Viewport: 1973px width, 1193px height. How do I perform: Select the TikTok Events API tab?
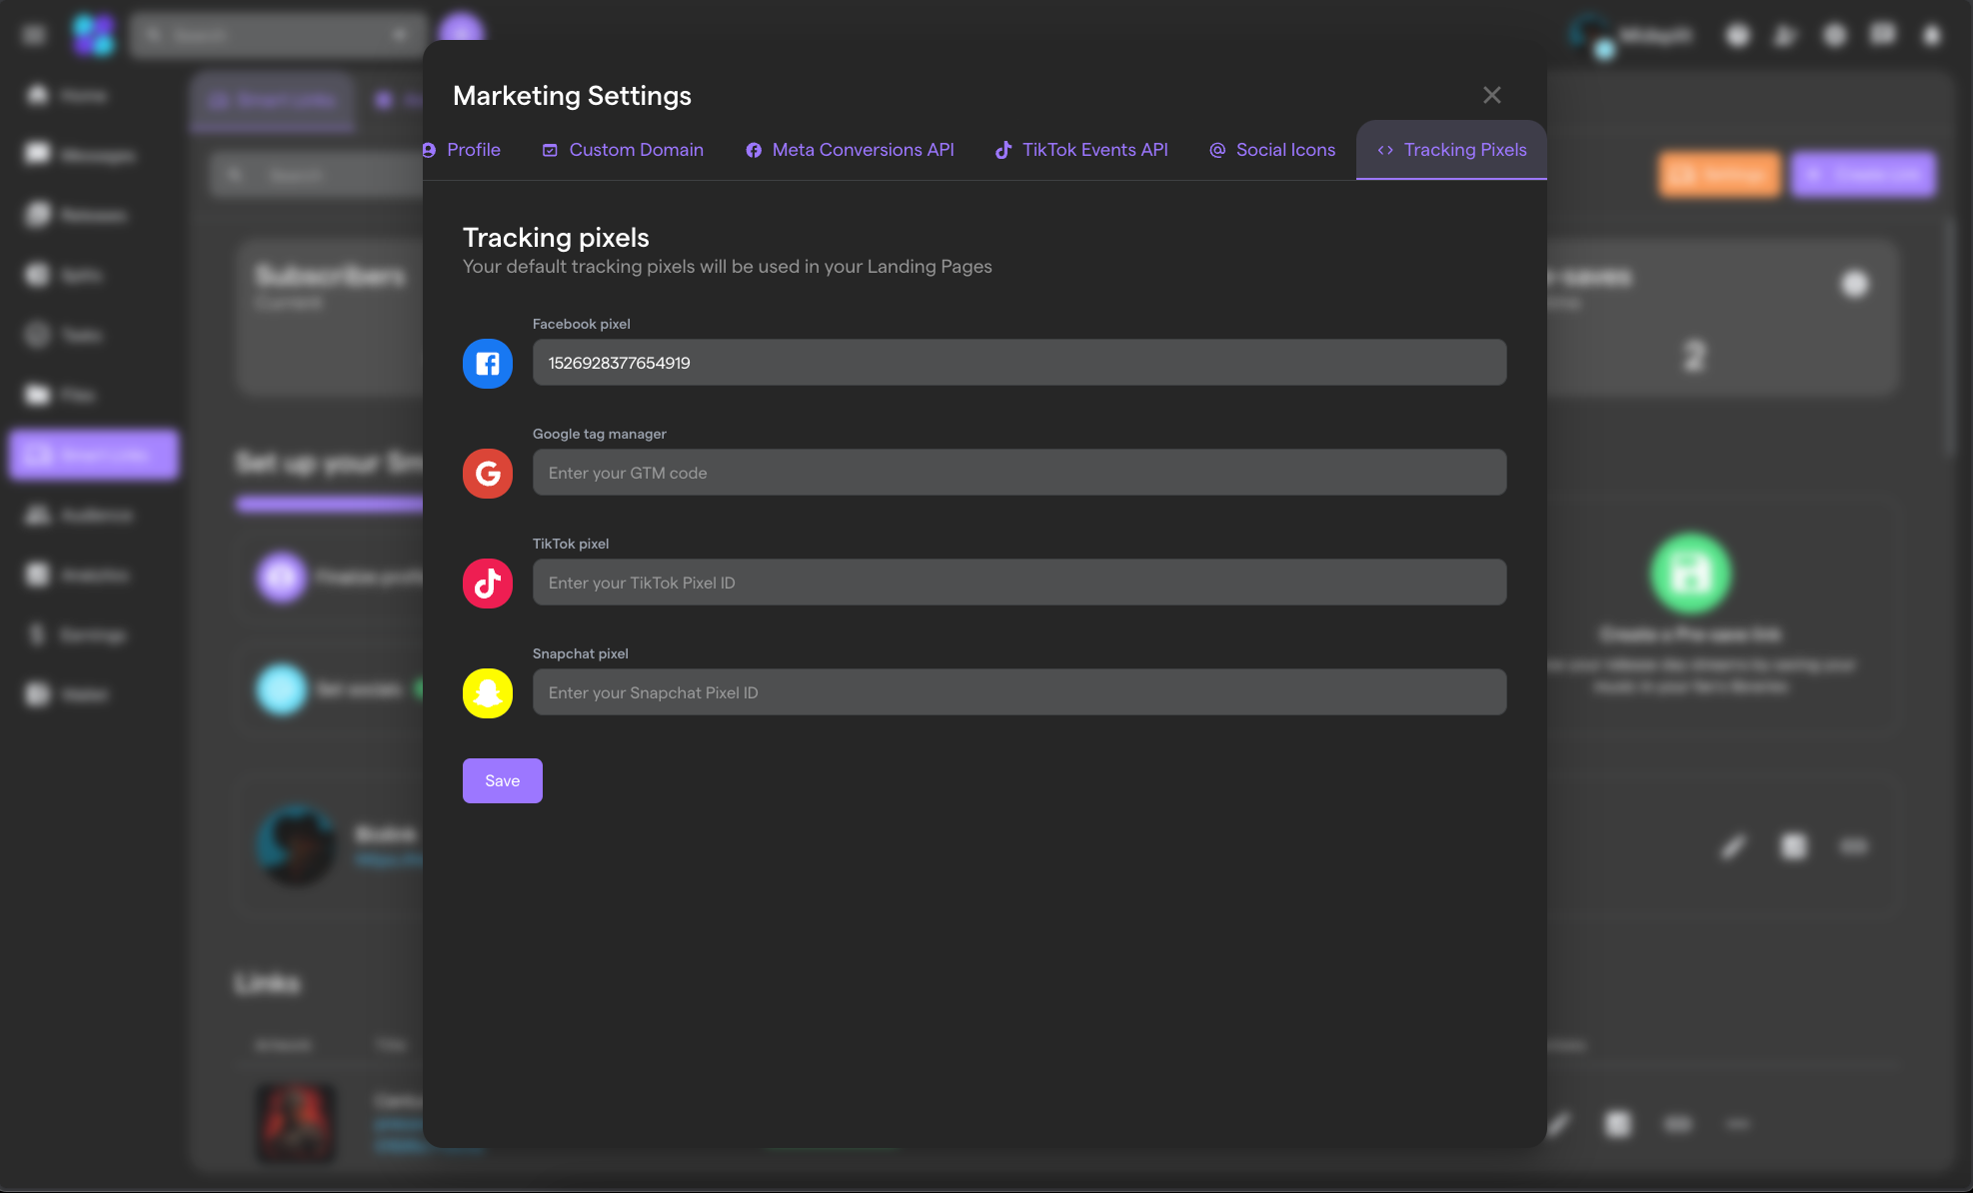(1081, 150)
